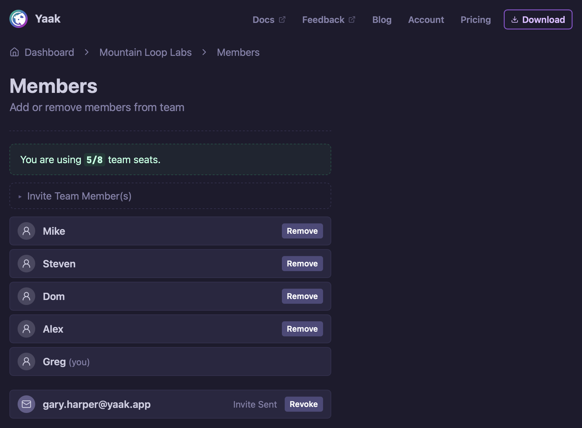Click Alex's user avatar icon
Image resolution: width=582 pixels, height=428 pixels.
point(26,329)
